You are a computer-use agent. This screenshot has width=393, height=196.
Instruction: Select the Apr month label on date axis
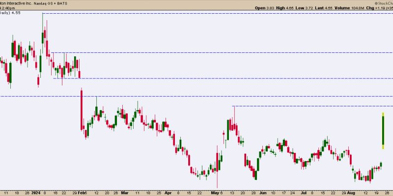pyautogui.click(x=168, y=193)
